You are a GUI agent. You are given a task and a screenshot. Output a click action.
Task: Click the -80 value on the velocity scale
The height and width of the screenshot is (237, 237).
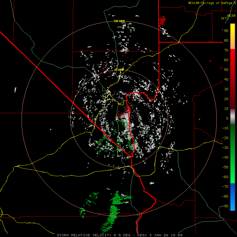[225, 196]
